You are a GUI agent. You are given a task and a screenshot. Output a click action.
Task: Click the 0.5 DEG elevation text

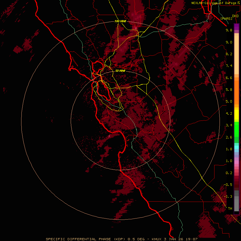[x=136, y=239]
